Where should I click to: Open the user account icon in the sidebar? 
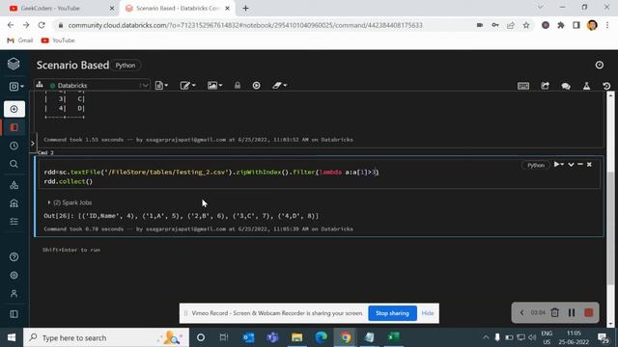[x=14, y=293]
